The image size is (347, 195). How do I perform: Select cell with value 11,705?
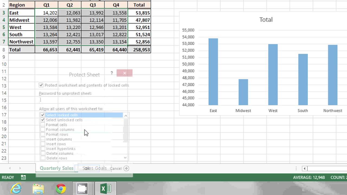coord(116,20)
